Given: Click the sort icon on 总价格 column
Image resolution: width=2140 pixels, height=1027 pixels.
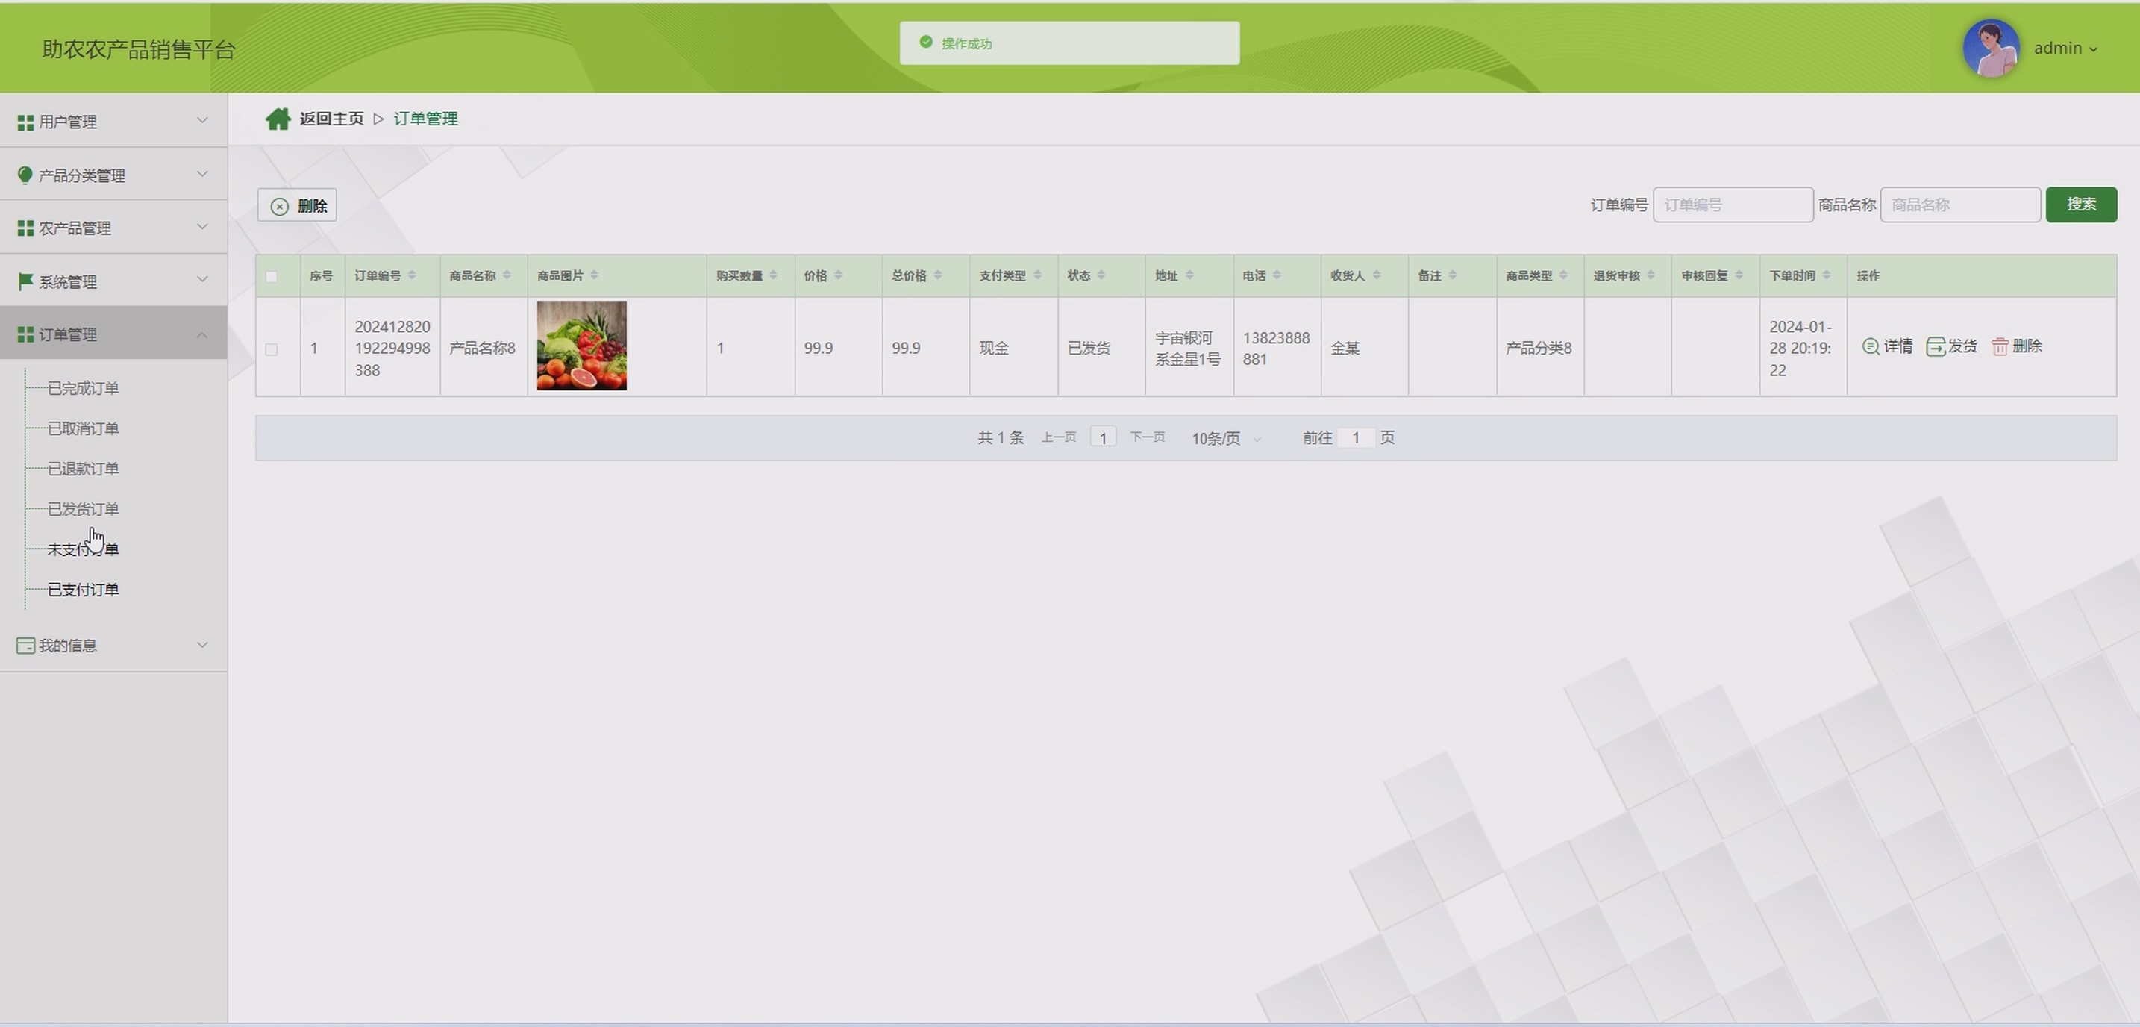Looking at the screenshot, I should 937,276.
